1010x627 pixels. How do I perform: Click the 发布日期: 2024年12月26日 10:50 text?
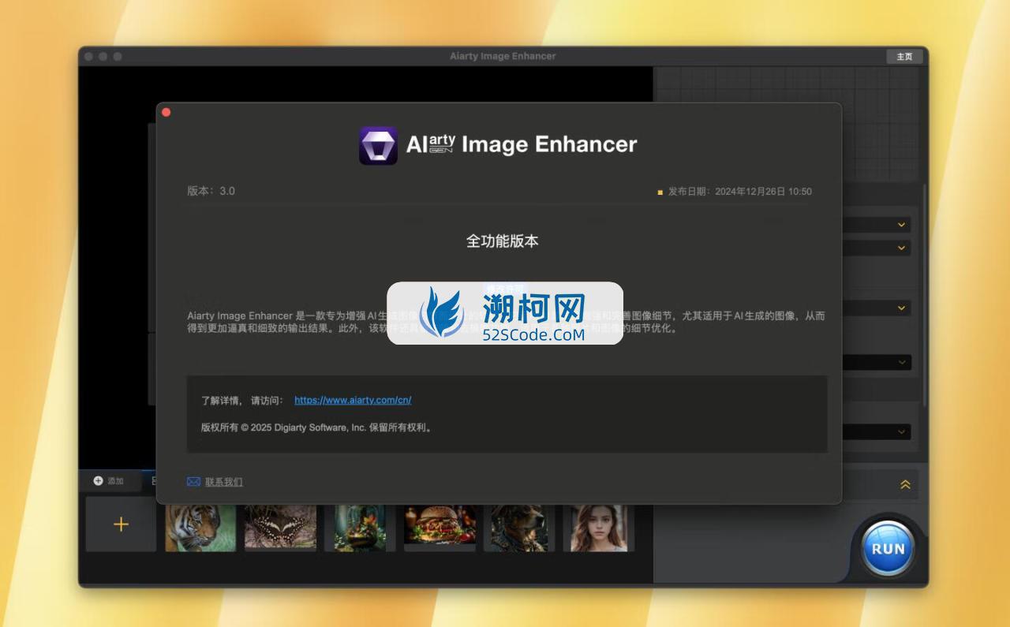tap(739, 192)
